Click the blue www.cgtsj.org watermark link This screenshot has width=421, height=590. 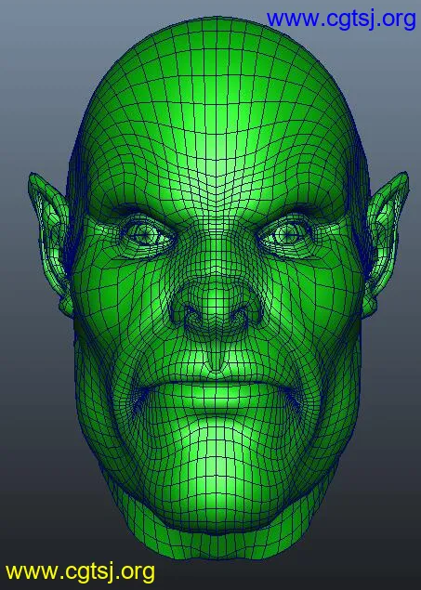341,19
